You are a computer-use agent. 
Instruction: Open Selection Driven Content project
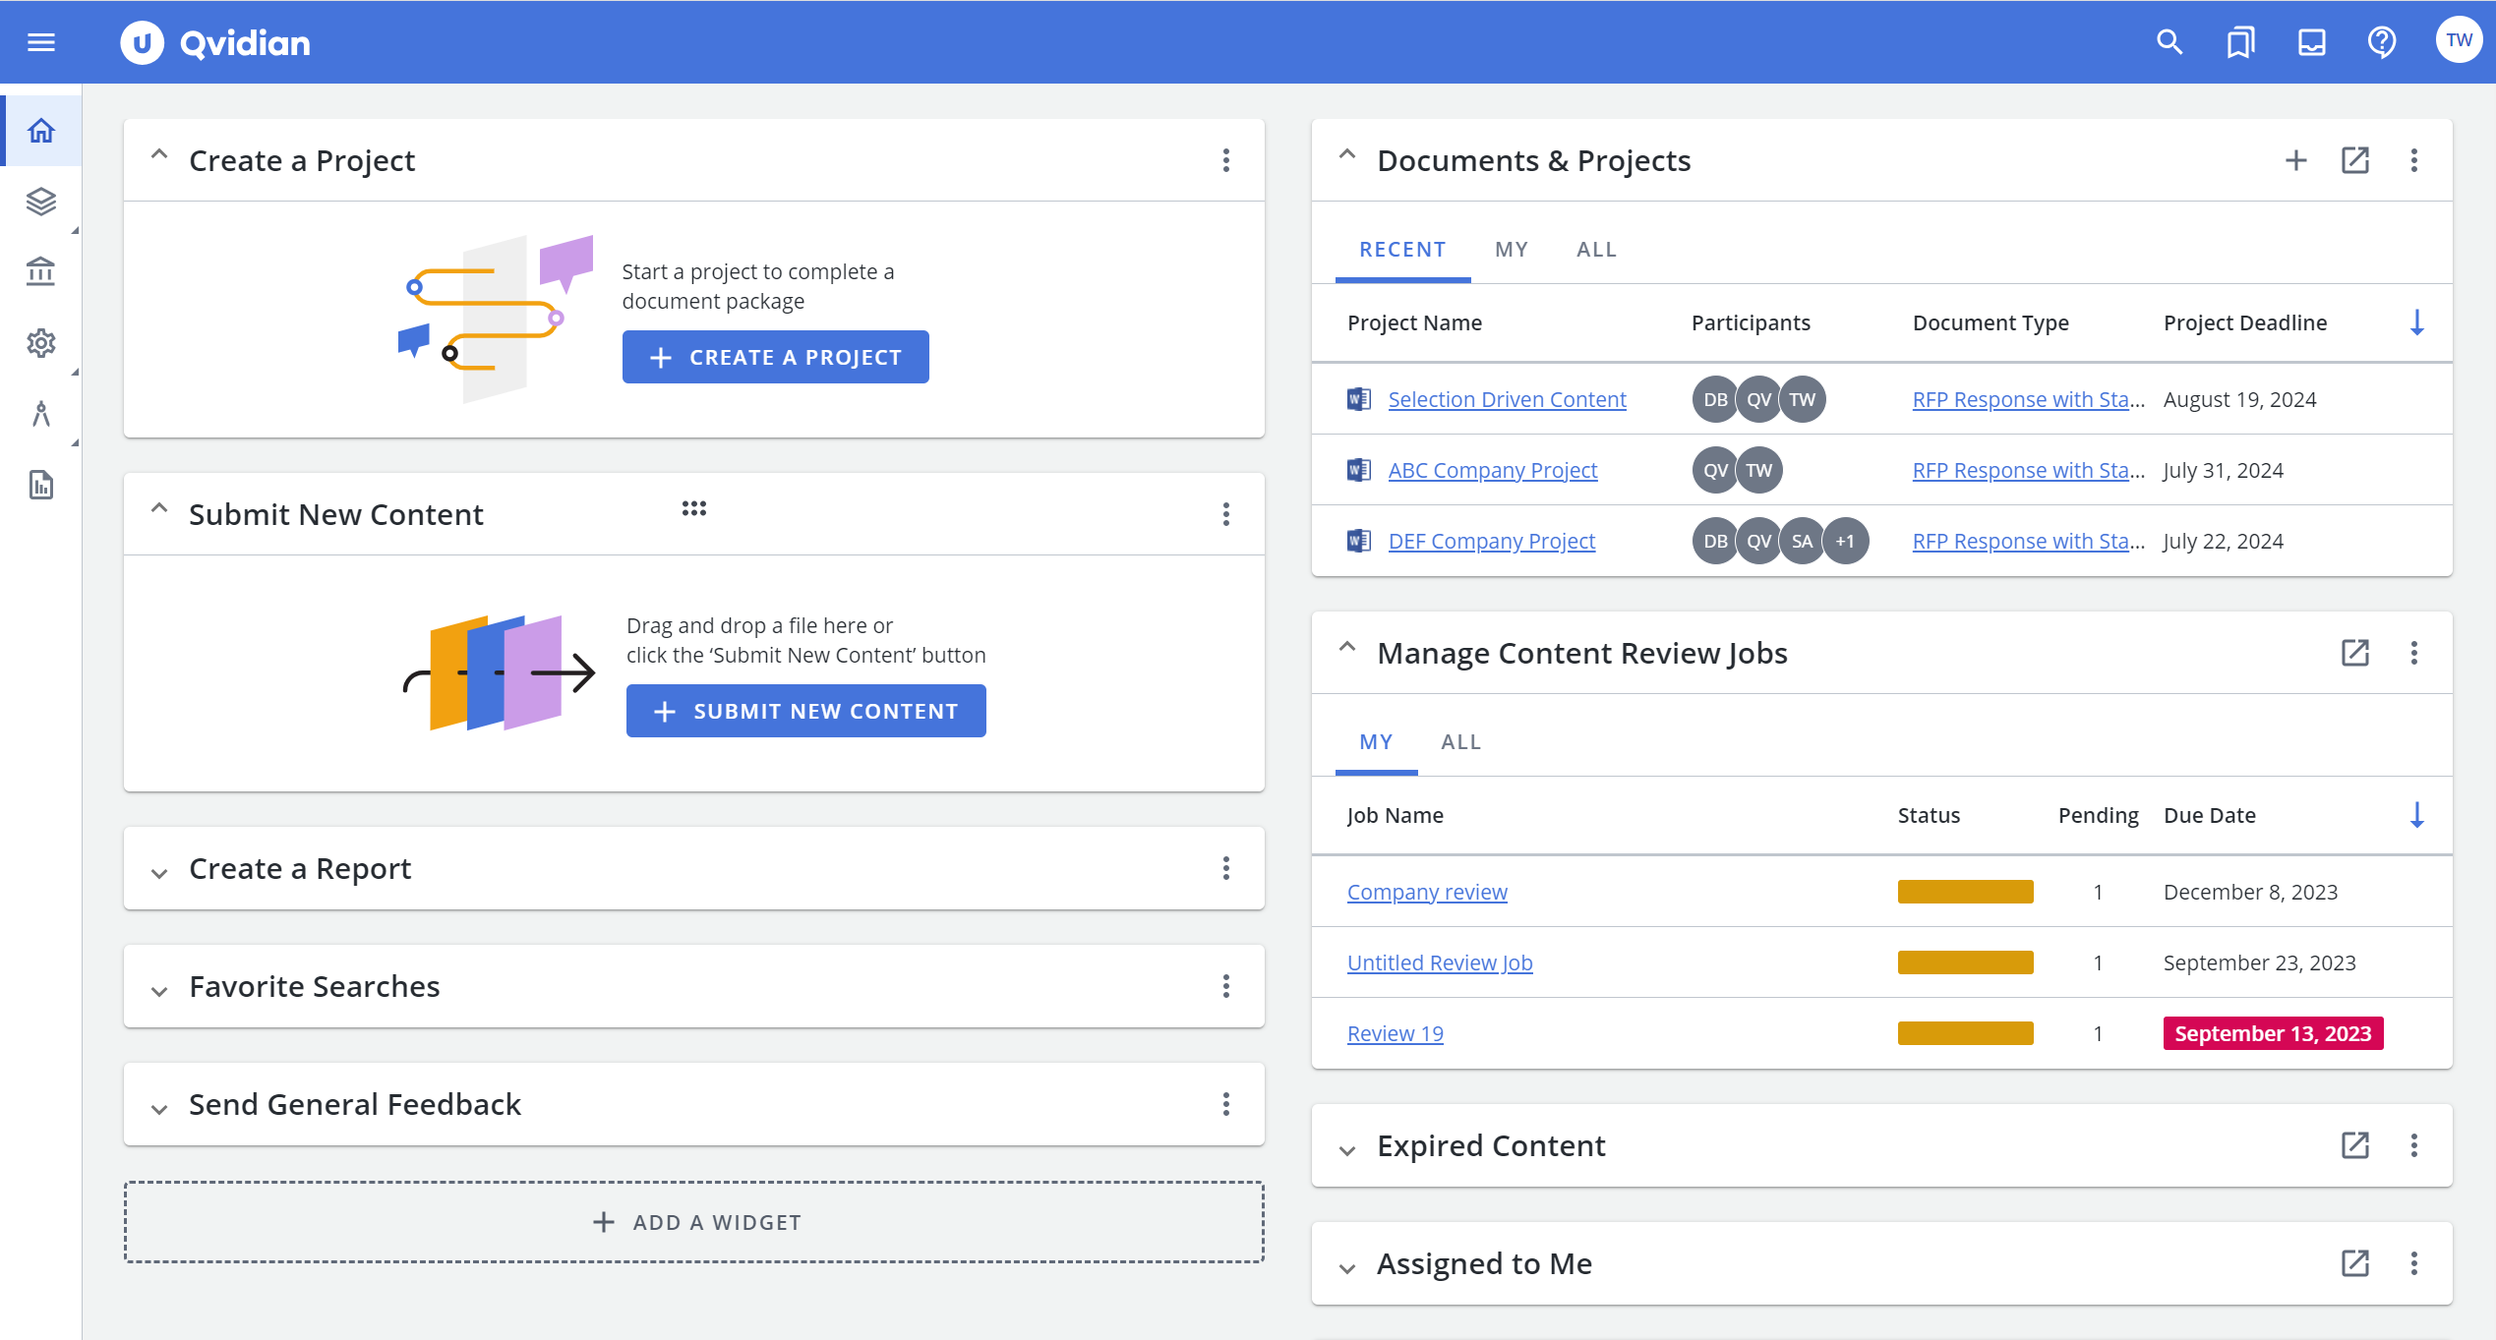[1507, 399]
